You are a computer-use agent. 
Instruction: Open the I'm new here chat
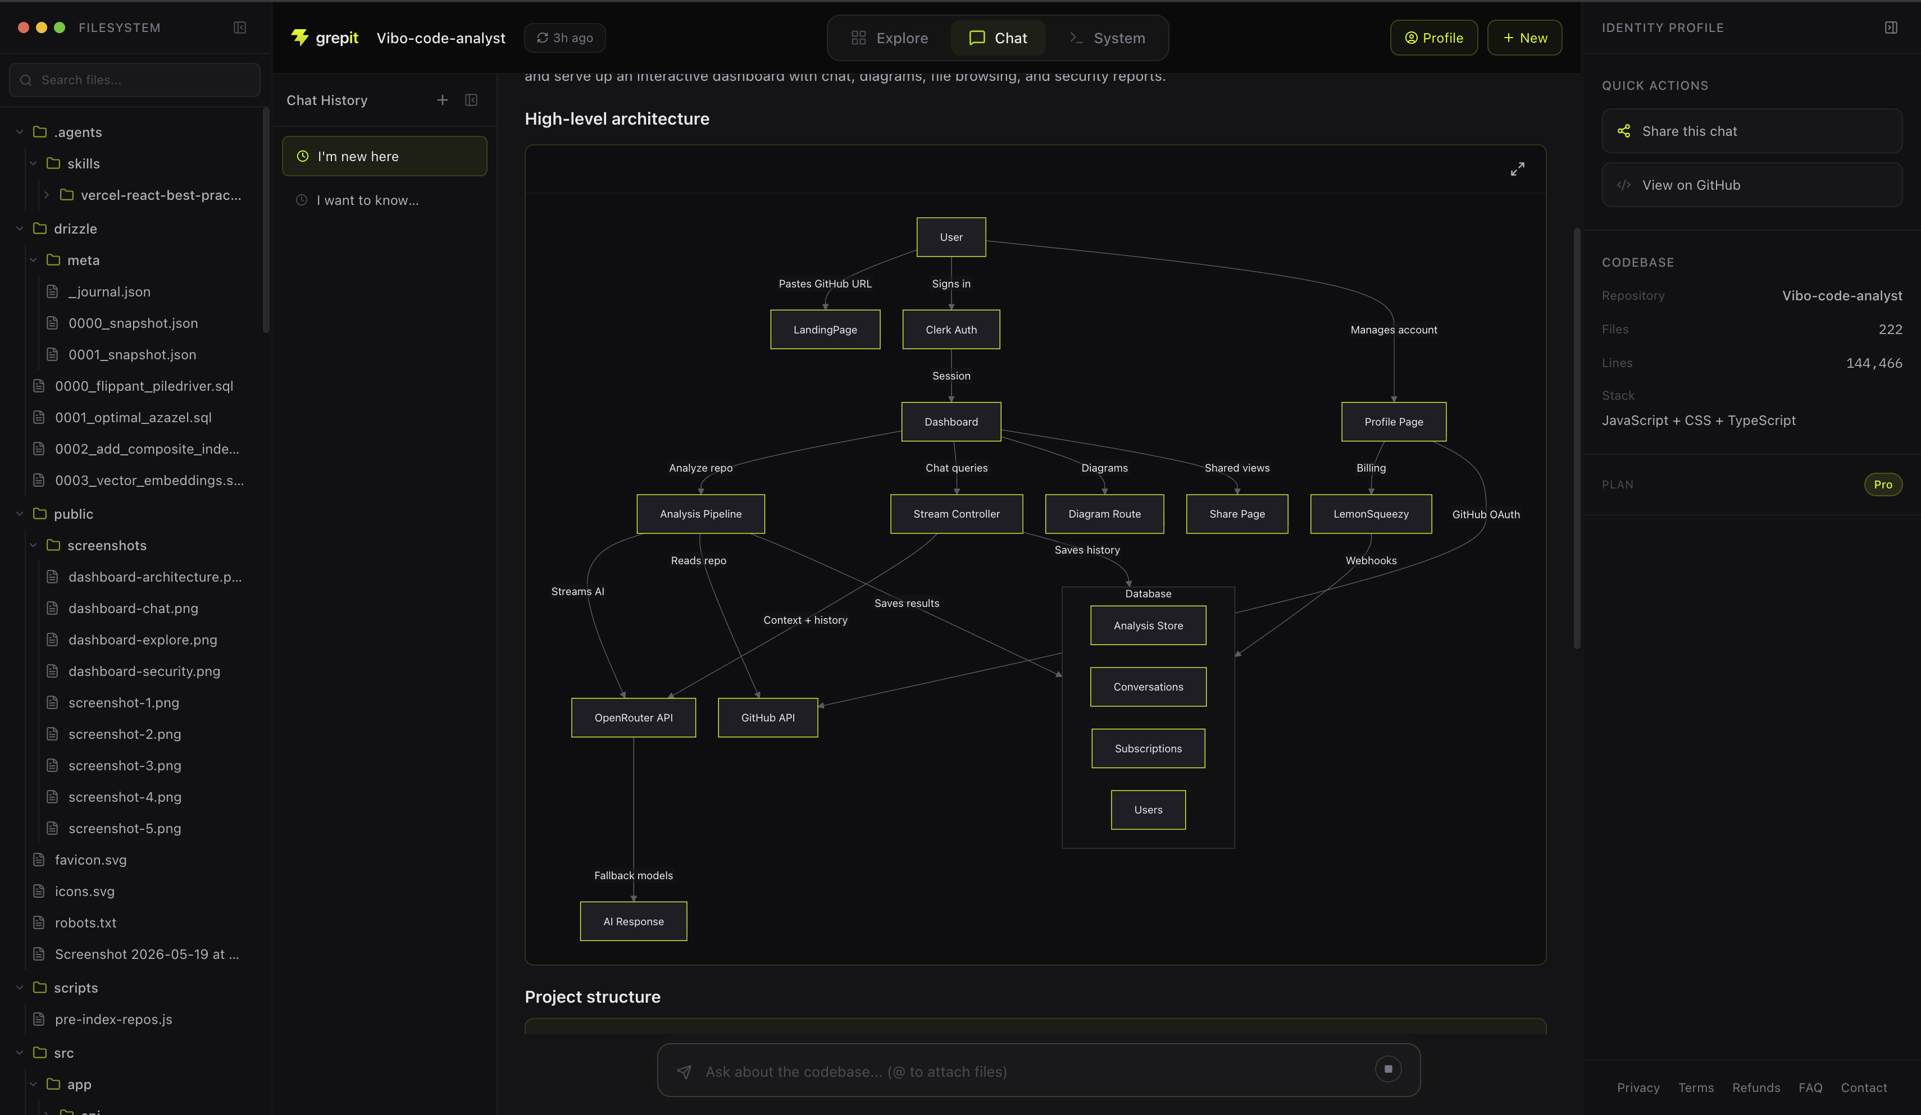pos(384,156)
